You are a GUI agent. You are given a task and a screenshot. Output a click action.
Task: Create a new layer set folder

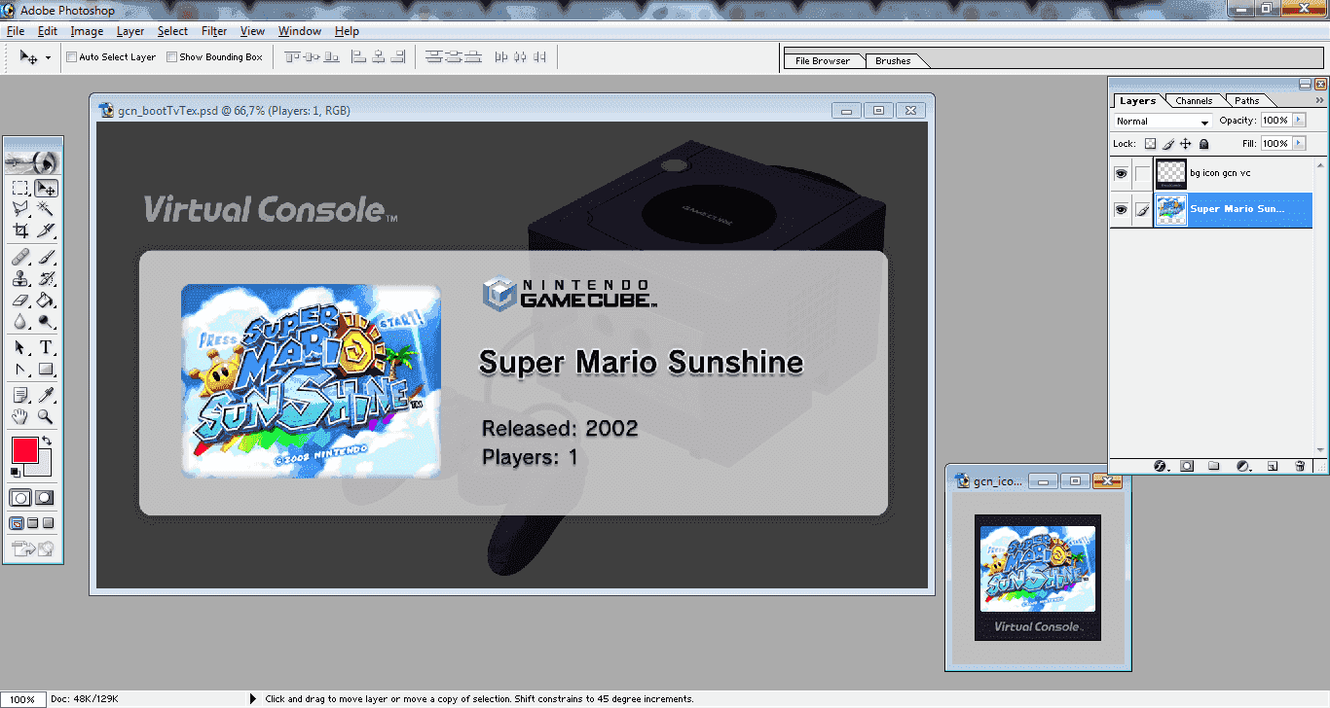1214,467
